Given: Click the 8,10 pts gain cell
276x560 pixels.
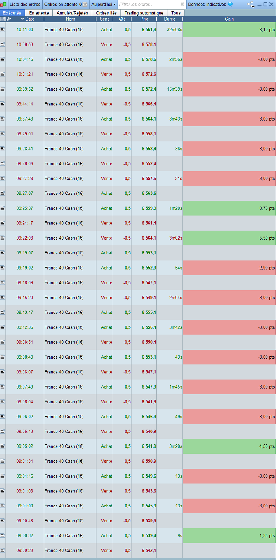Looking at the screenshot, I should [x=229, y=30].
